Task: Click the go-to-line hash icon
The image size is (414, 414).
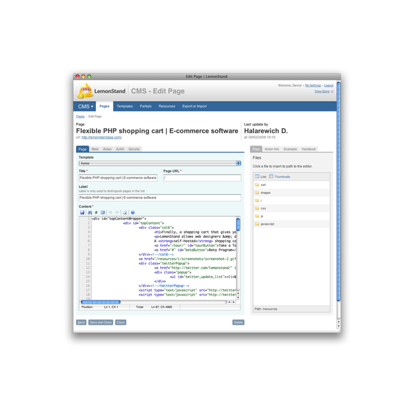Action: (96, 212)
